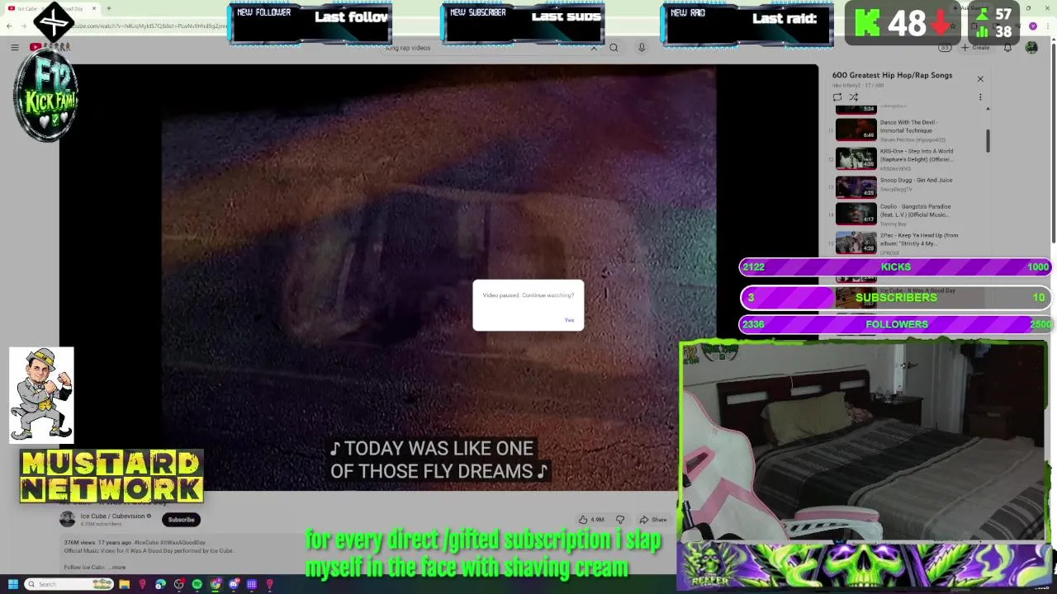This screenshot has height=594, width=1057.
Task: Open the YouTube hamburger guide menu
Action: 14,48
